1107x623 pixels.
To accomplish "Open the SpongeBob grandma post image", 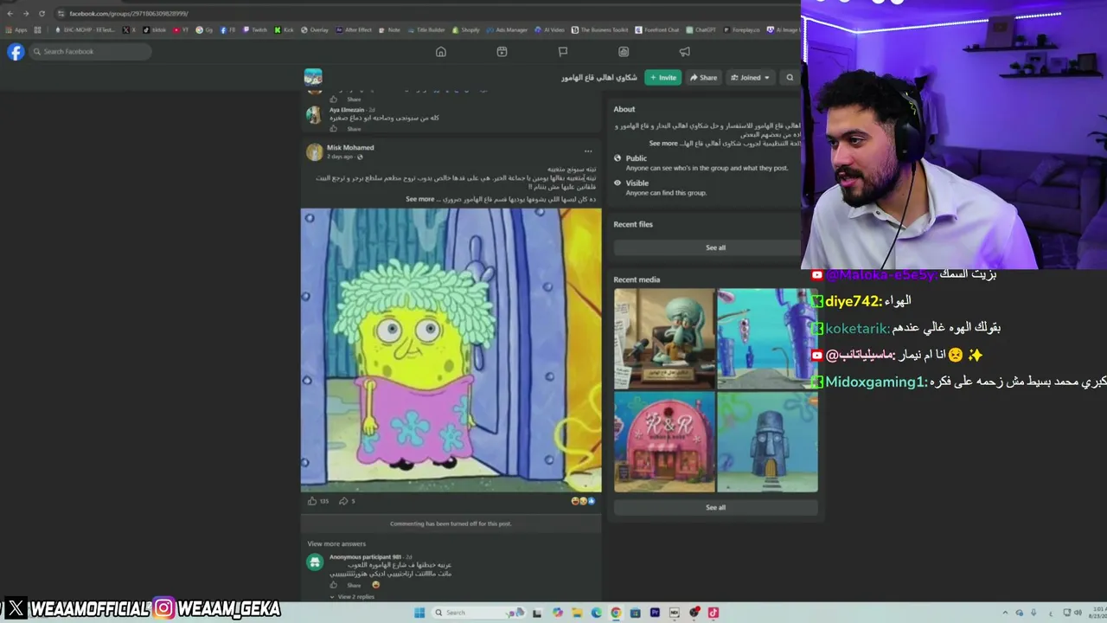I will pyautogui.click(x=451, y=350).
